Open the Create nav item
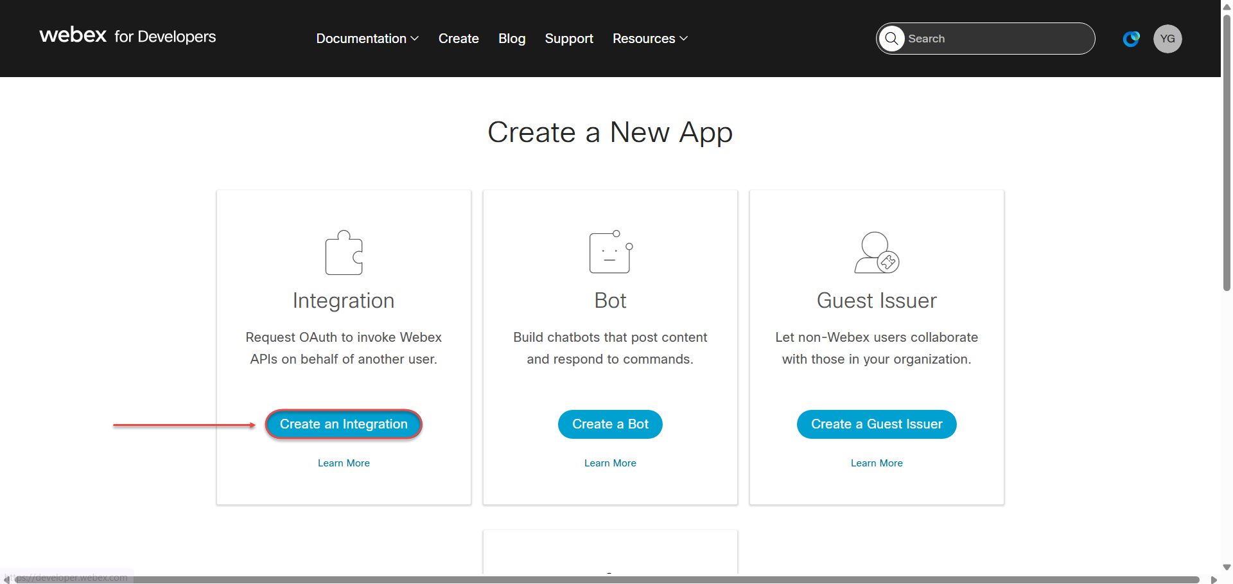 point(459,39)
